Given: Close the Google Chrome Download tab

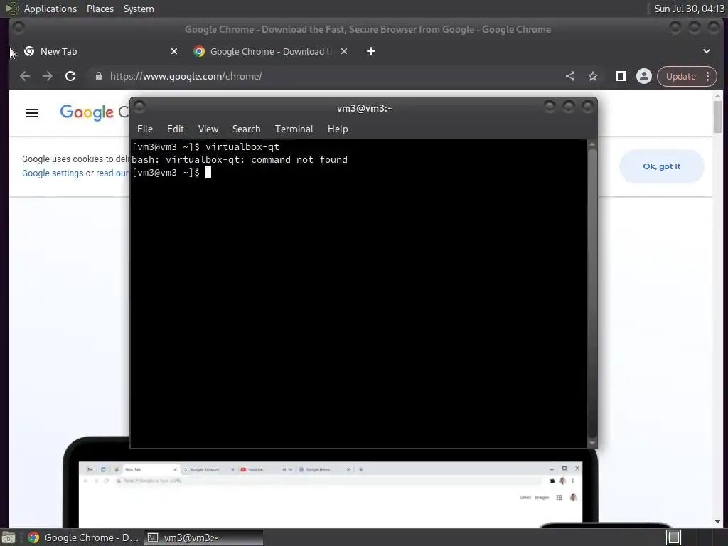Looking at the screenshot, I should pyautogui.click(x=344, y=51).
